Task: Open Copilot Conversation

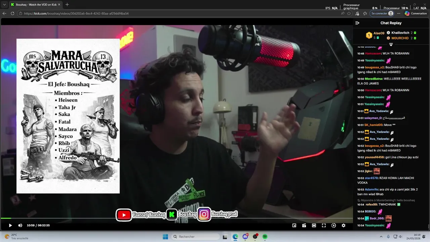Action: (x=416, y=13)
